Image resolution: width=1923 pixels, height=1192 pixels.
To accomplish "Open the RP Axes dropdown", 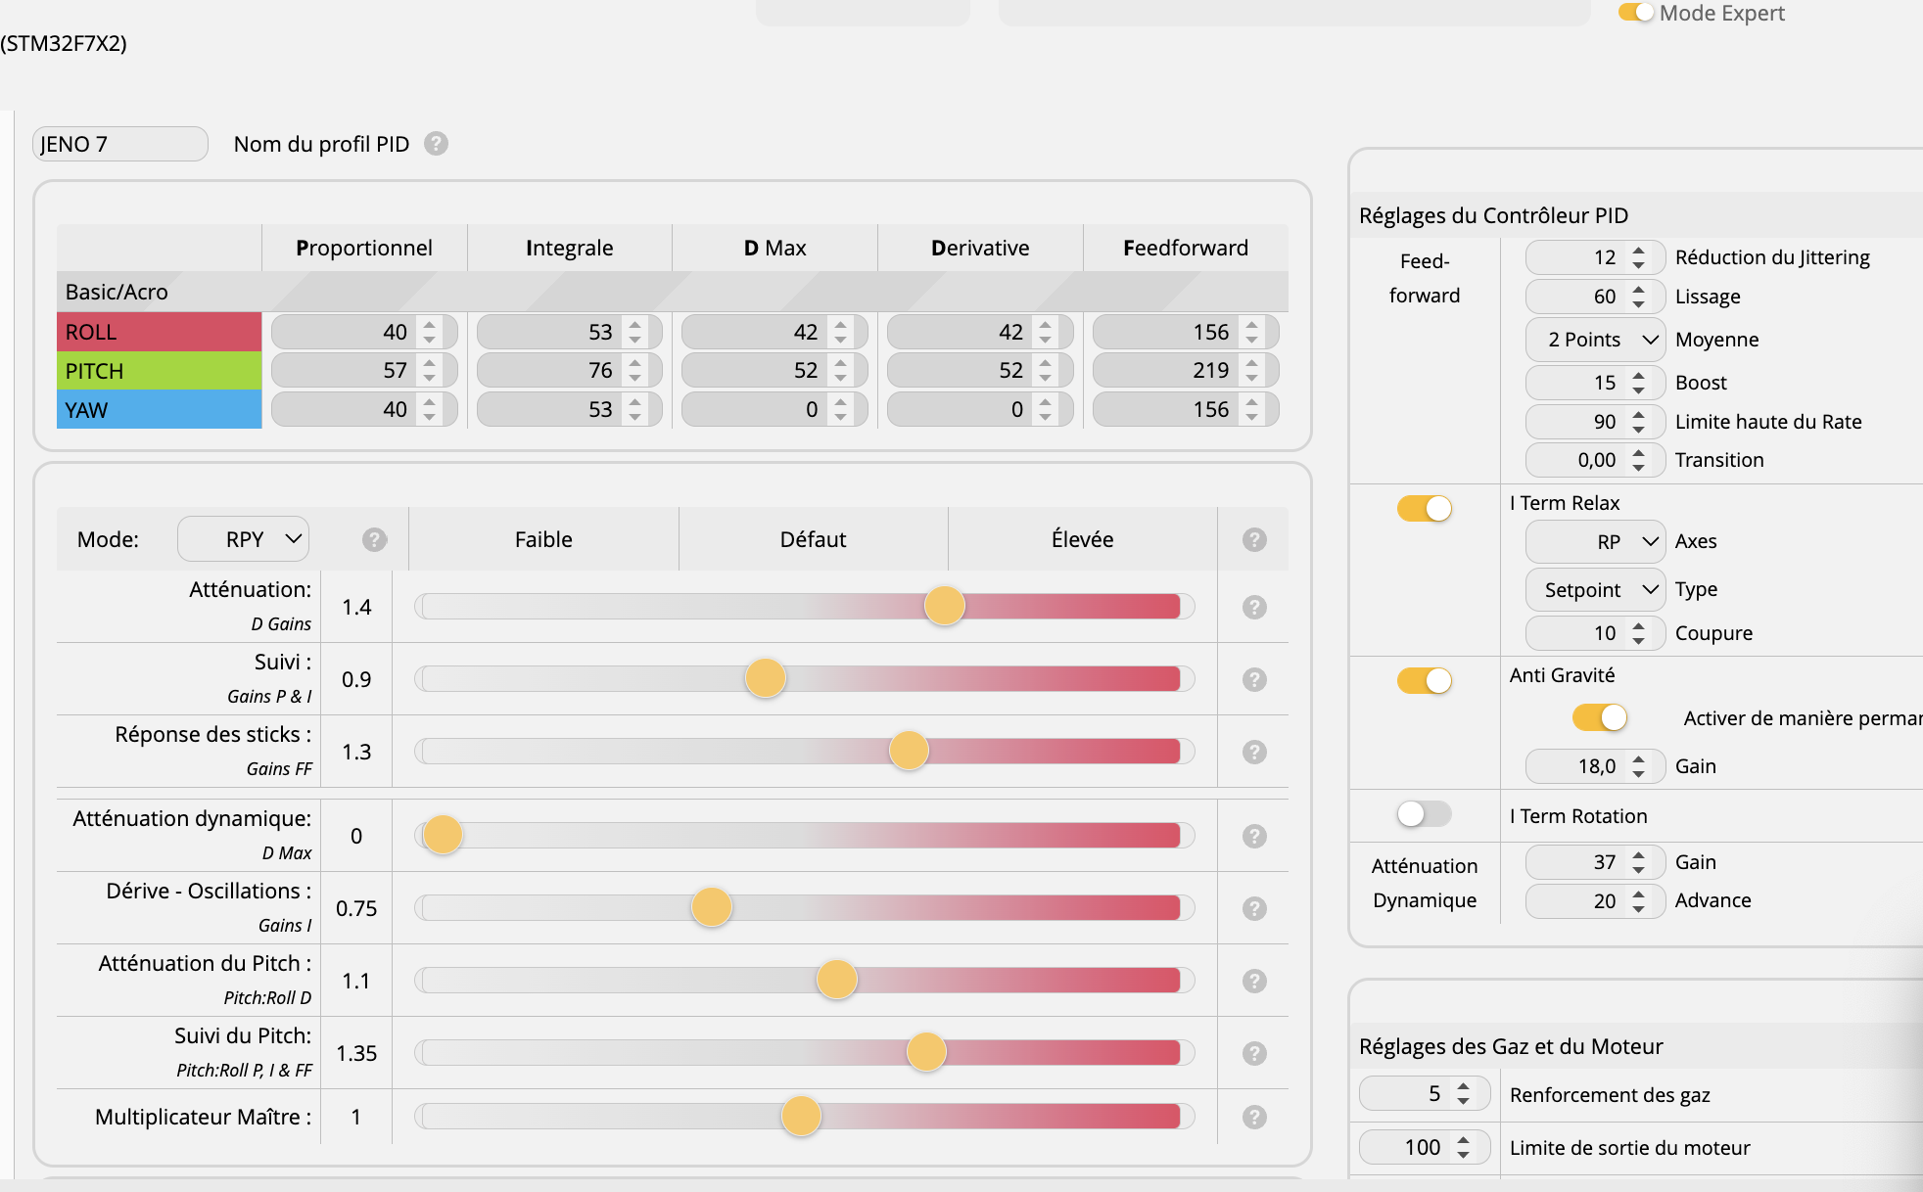I will point(1595,541).
